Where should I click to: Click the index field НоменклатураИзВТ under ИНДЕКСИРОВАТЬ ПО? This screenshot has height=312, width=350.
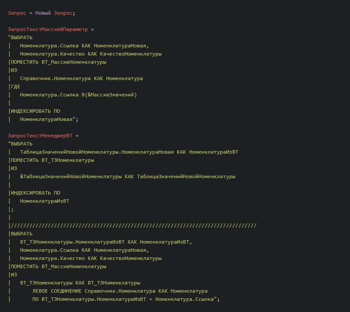tap(45, 201)
